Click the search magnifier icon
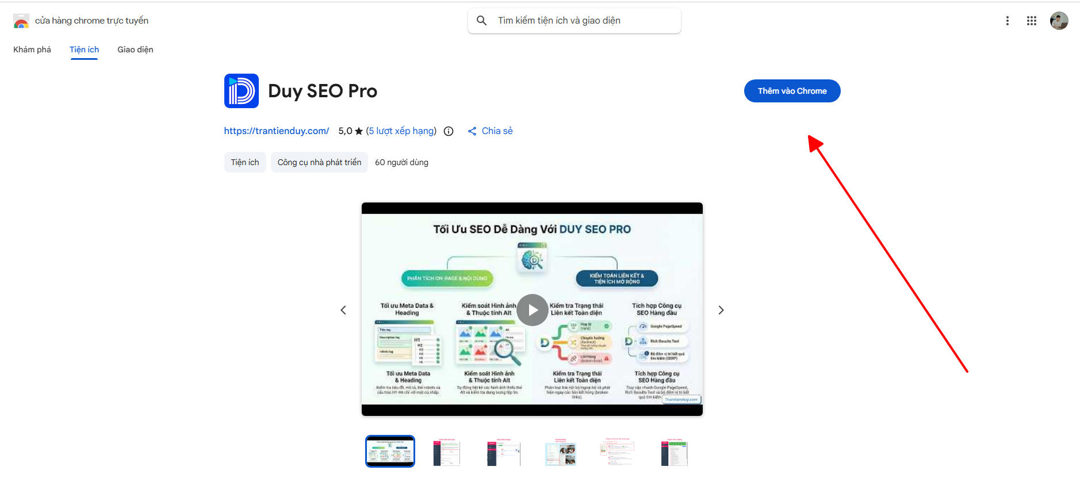Viewport: 1080px width, 493px height. (x=482, y=21)
